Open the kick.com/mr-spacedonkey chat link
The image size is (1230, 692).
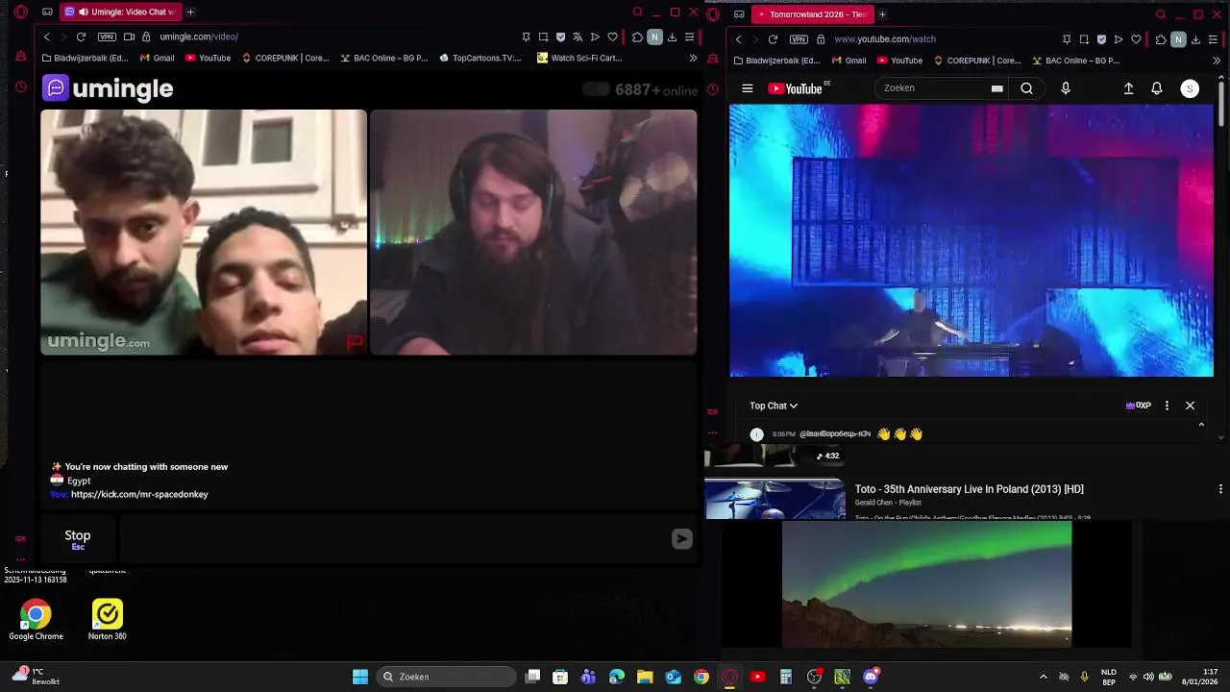click(x=139, y=494)
